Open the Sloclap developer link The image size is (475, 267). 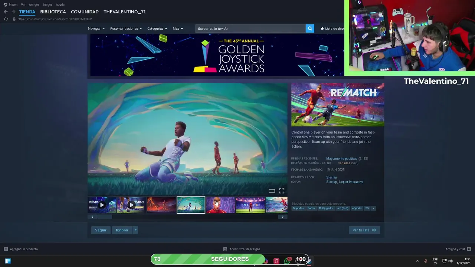coord(331,178)
